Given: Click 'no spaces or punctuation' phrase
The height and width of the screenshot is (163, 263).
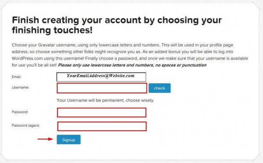Looking at the screenshot, I should point(181,65).
